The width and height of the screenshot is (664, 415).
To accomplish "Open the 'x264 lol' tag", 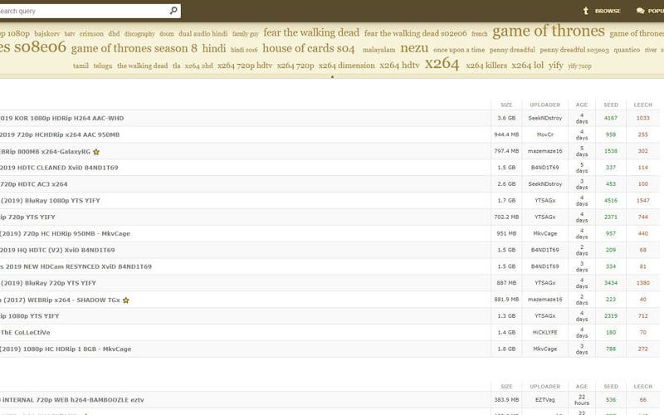I will coord(527,66).
